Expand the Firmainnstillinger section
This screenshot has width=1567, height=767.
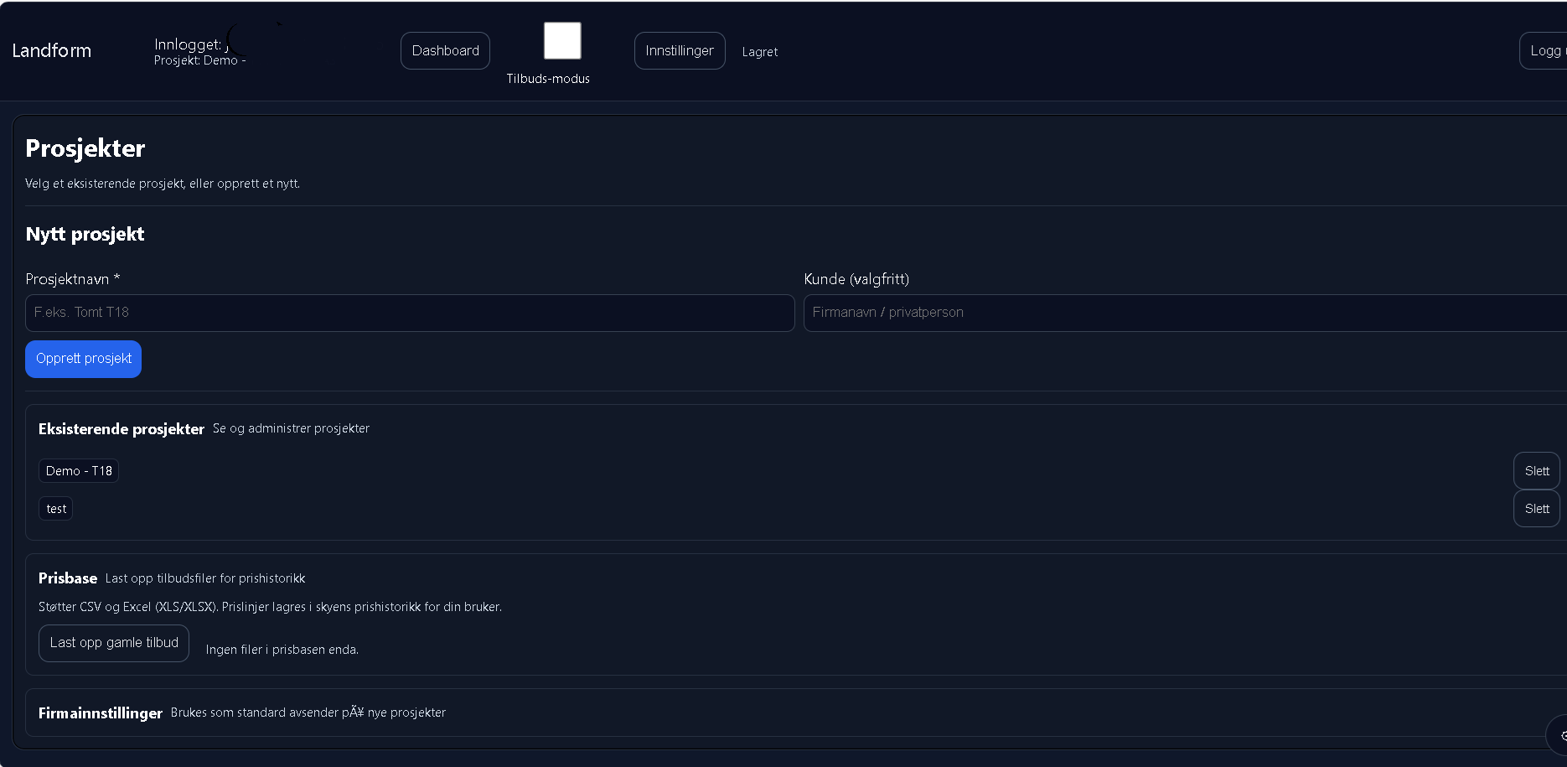tap(101, 713)
